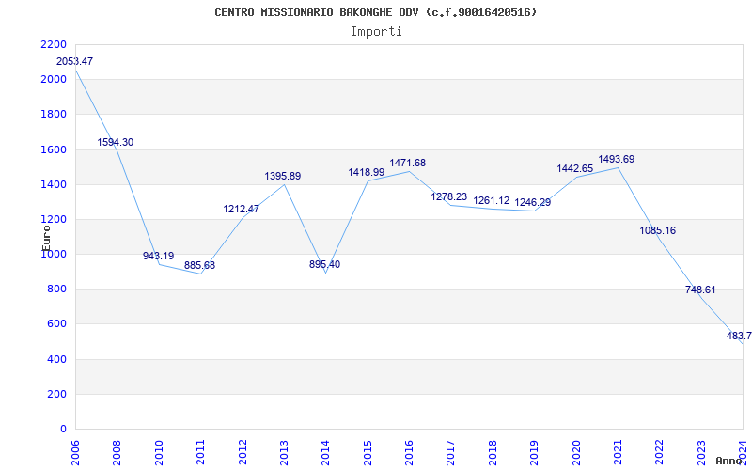
Task: Select the 0 y-axis tick label
Action: click(63, 430)
